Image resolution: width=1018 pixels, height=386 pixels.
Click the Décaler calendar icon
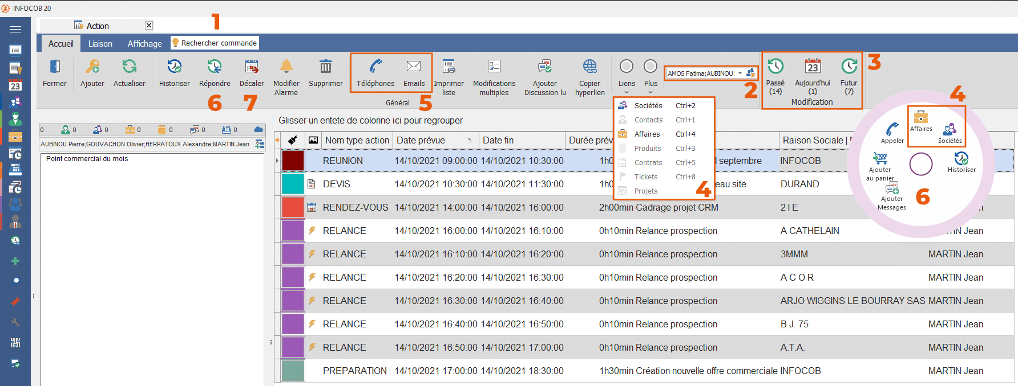point(252,67)
